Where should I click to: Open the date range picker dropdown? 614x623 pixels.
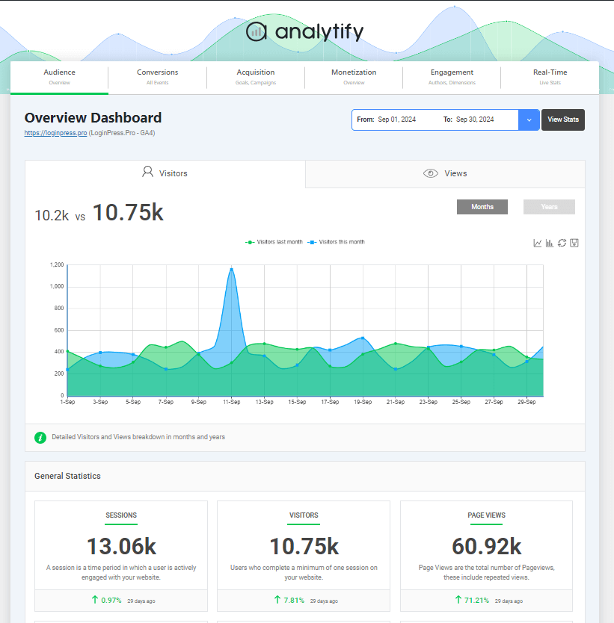tap(529, 120)
